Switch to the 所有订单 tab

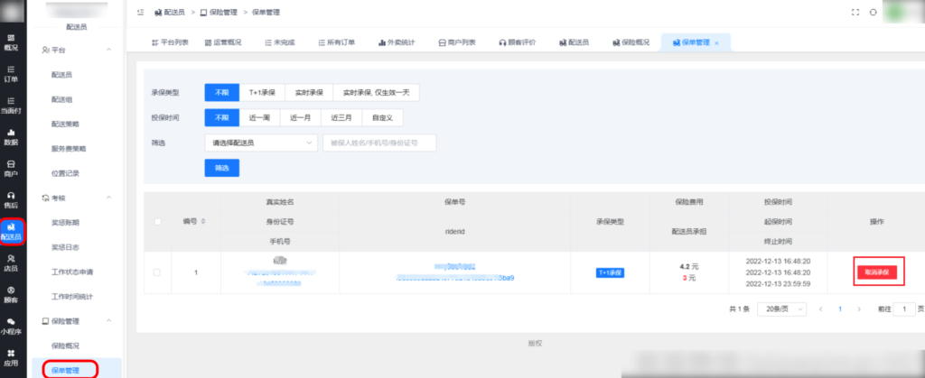click(x=336, y=42)
